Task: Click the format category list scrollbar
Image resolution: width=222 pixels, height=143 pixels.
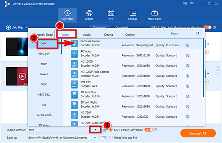Action: (x=61, y=47)
